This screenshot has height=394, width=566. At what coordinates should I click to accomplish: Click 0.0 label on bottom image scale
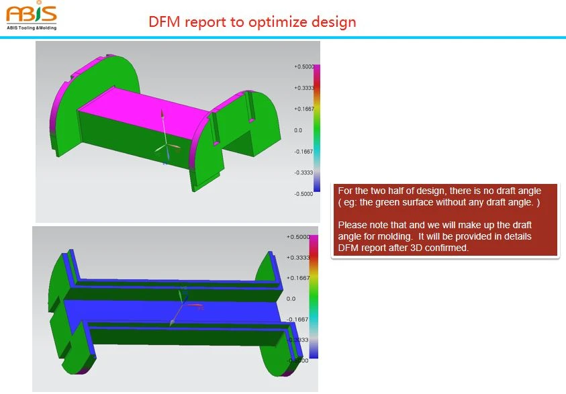(x=291, y=299)
